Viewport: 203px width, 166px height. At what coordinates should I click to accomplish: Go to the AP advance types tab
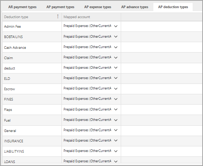pos(134,7)
